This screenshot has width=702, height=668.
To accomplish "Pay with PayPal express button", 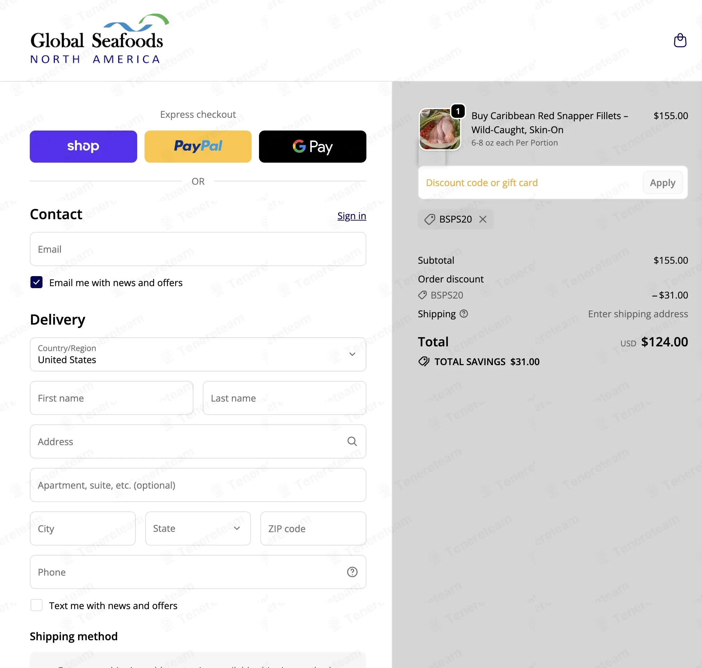I will (x=198, y=146).
